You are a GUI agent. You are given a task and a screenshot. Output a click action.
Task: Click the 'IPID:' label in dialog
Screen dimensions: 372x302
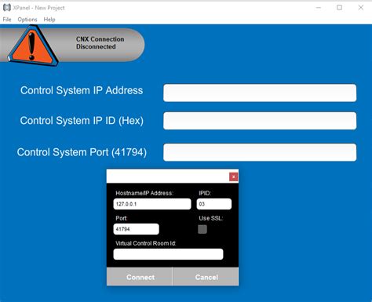(x=205, y=193)
